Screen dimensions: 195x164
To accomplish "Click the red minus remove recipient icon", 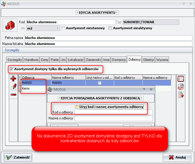I will click(13, 95).
